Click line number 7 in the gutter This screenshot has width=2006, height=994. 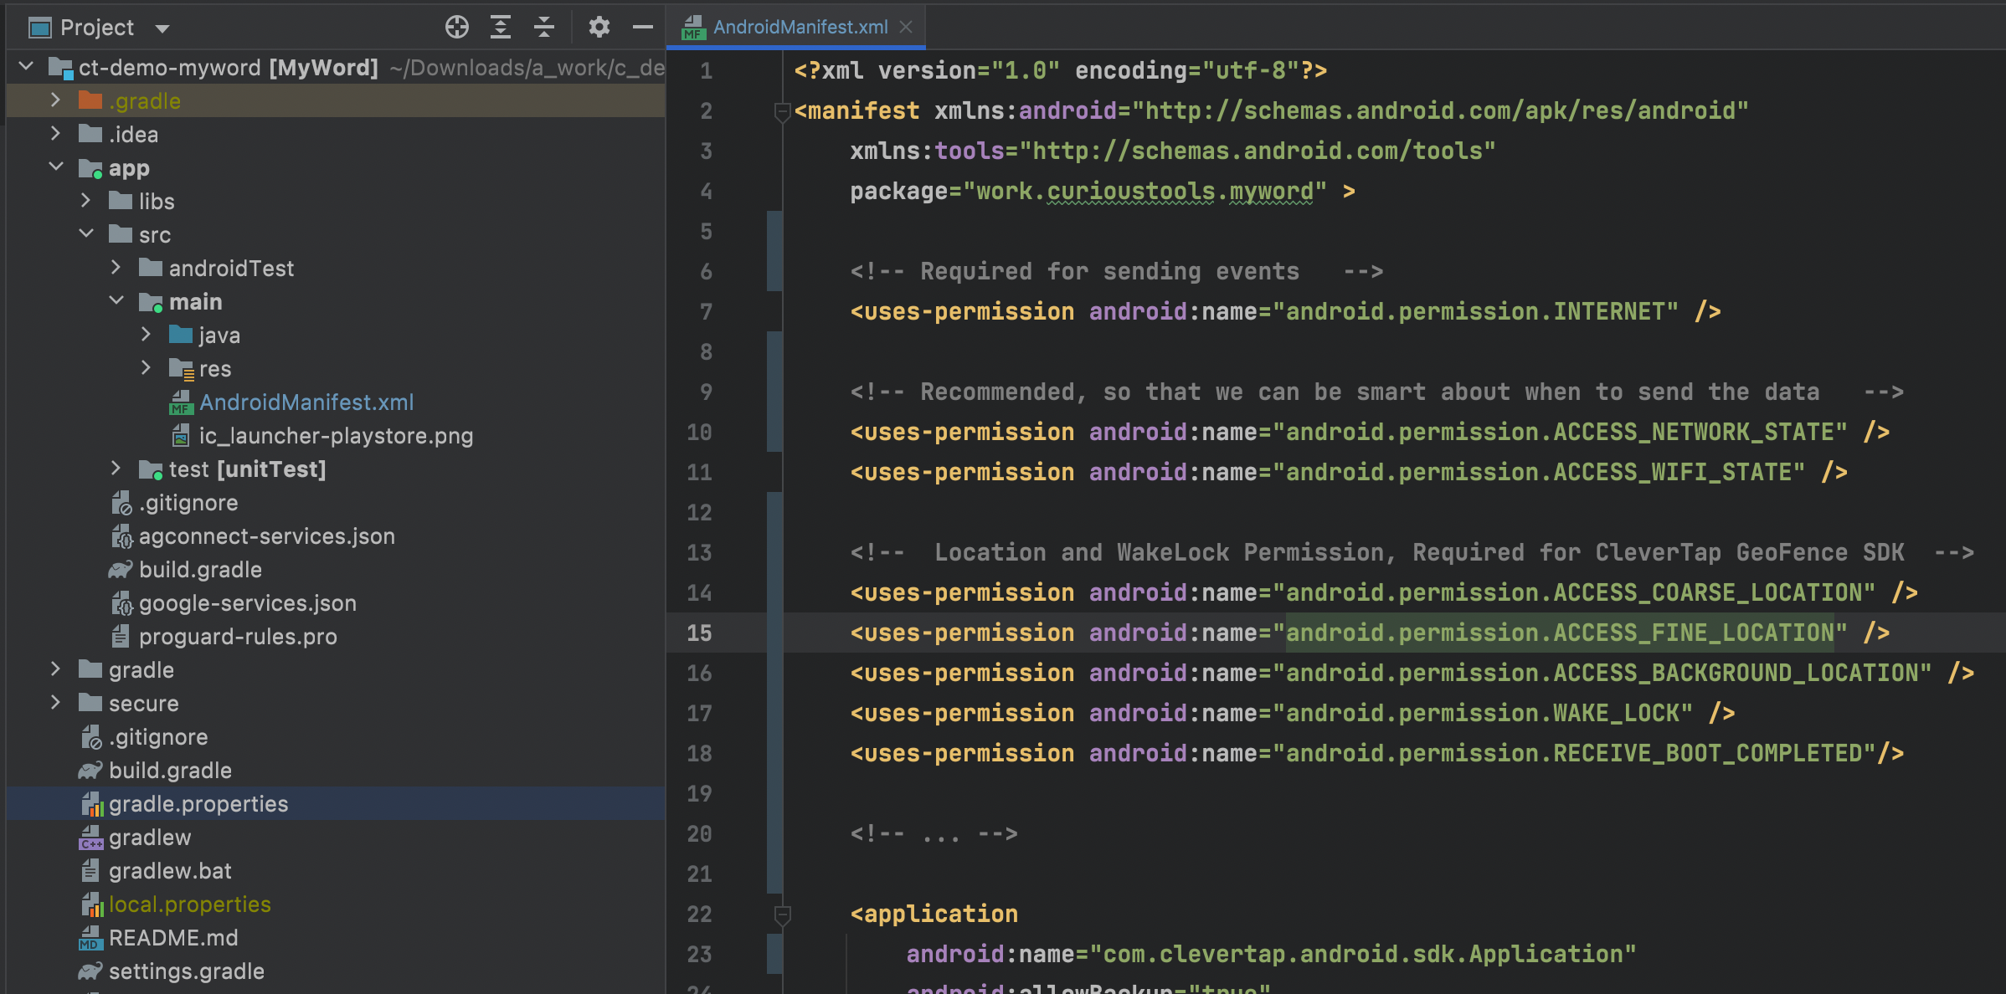[x=706, y=312]
